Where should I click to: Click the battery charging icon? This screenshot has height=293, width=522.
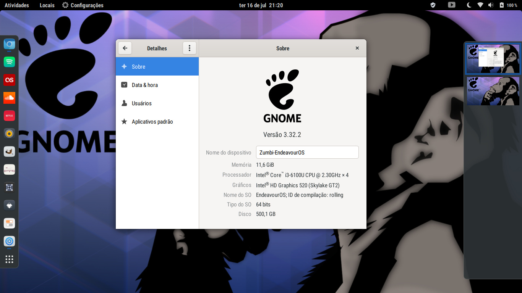pyautogui.click(x=502, y=5)
